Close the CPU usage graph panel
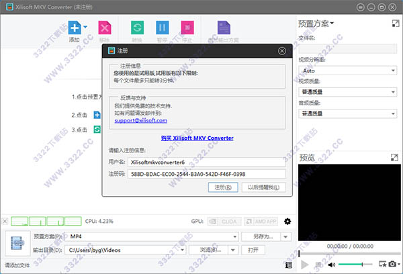This screenshot has width=403, height=274. tap(5, 222)
